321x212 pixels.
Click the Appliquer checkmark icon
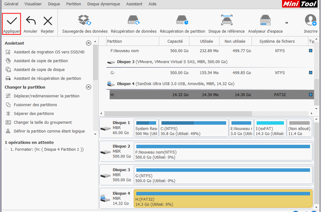pyautogui.click(x=11, y=21)
